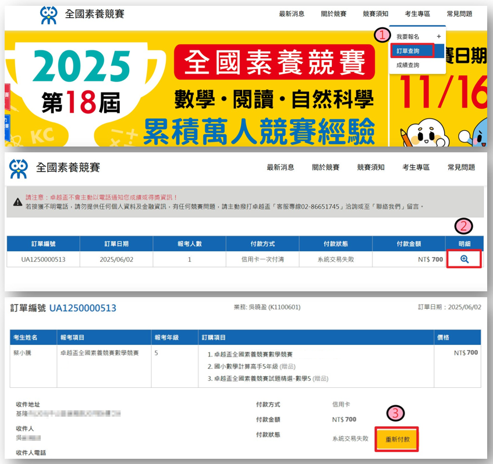
Task: Click the NT$ 700 amount in the order list
Action: pyautogui.click(x=431, y=259)
